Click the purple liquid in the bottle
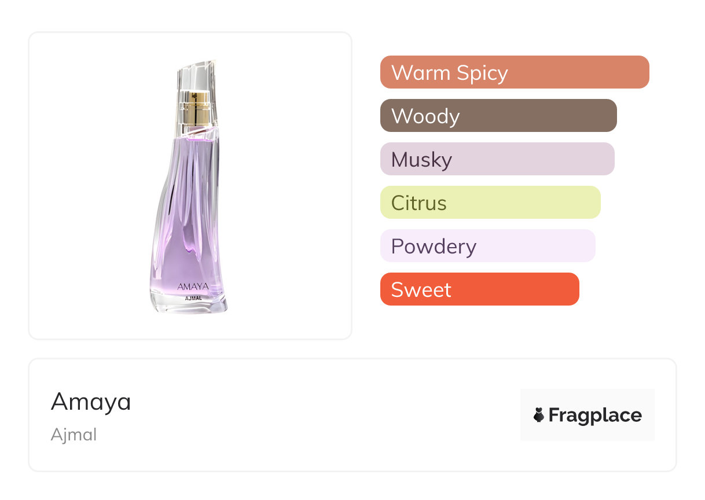The width and height of the screenshot is (705, 500). tap(185, 220)
